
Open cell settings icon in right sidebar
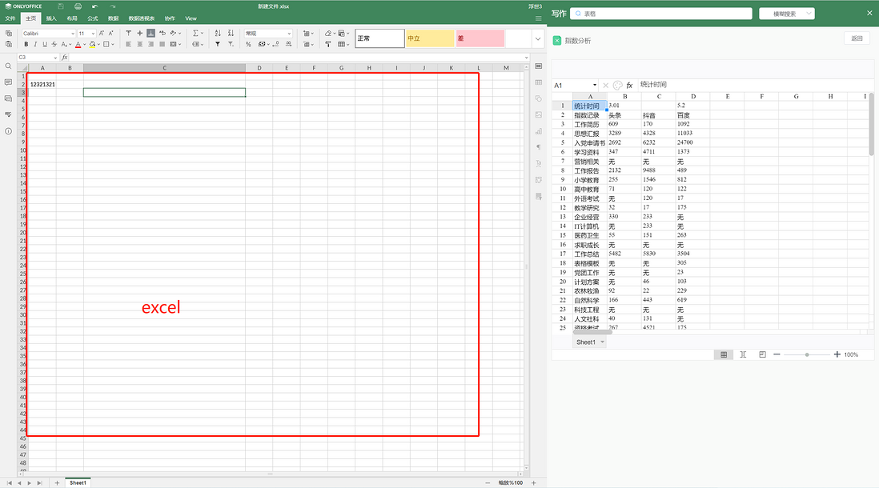[x=539, y=66]
